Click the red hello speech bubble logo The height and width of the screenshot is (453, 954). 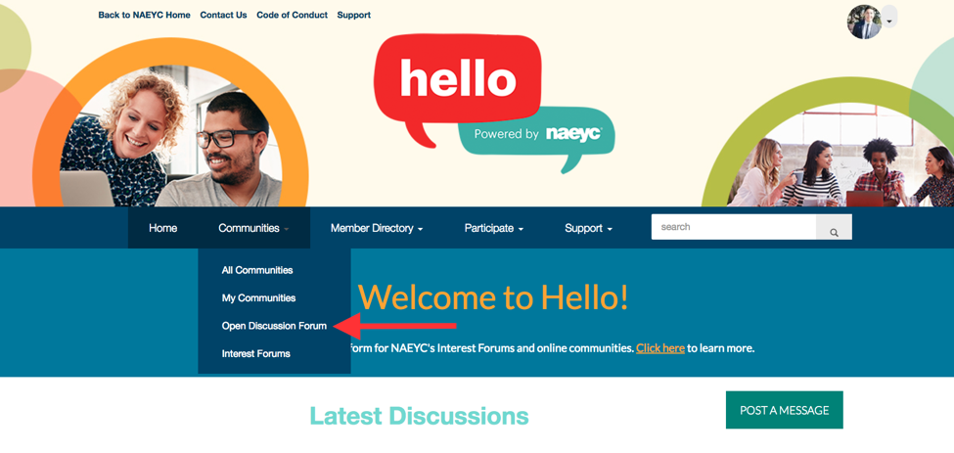coord(457,90)
